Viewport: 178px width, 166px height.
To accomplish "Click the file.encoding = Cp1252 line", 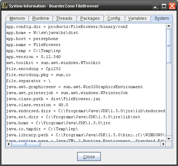I will 33,69.
